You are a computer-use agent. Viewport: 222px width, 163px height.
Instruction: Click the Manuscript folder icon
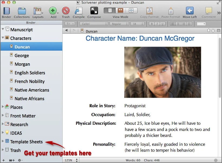click(x=7, y=29)
